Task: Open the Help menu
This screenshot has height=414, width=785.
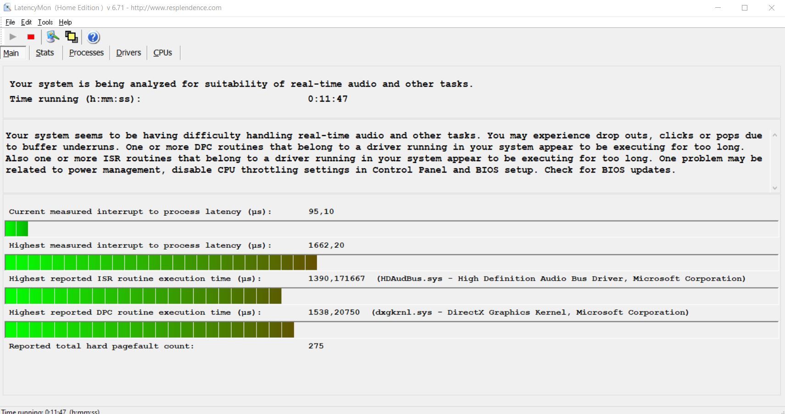Action: tap(65, 22)
